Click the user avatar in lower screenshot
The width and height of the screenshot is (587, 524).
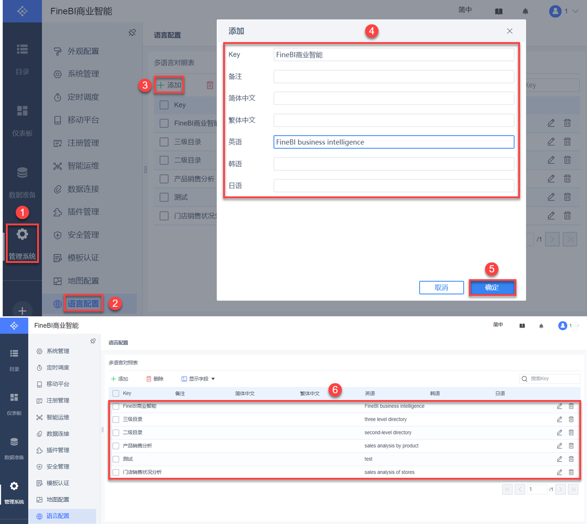[x=563, y=325]
